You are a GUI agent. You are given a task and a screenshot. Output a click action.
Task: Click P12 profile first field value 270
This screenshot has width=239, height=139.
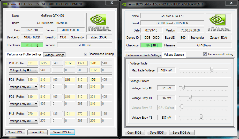tap(33, 114)
